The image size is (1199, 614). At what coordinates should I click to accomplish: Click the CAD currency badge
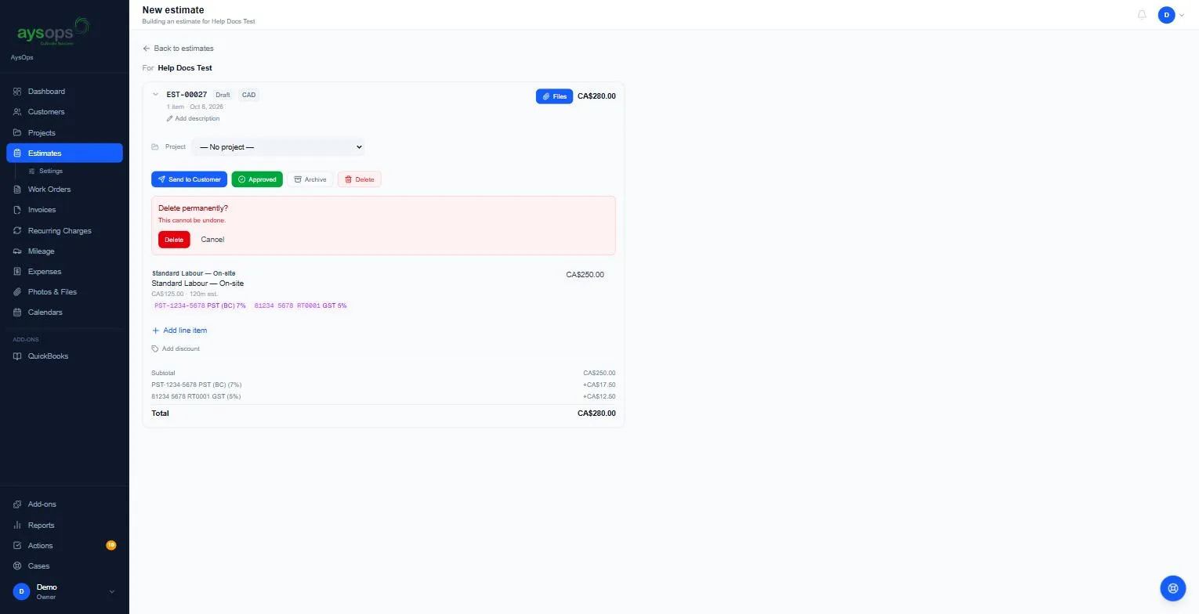coord(248,95)
